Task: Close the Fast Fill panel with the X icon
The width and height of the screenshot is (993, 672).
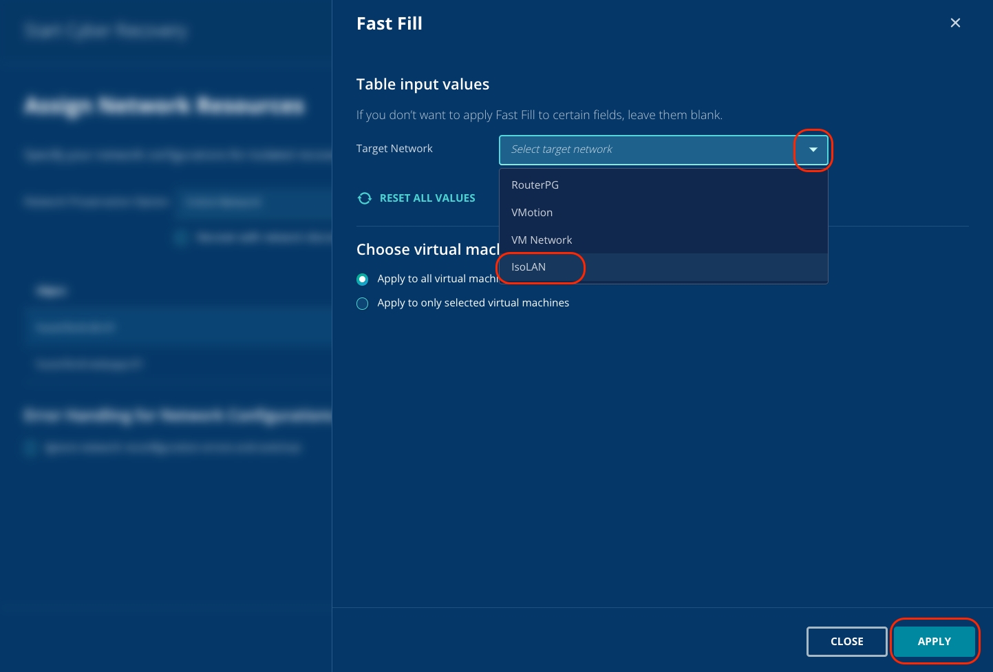Action: point(955,23)
